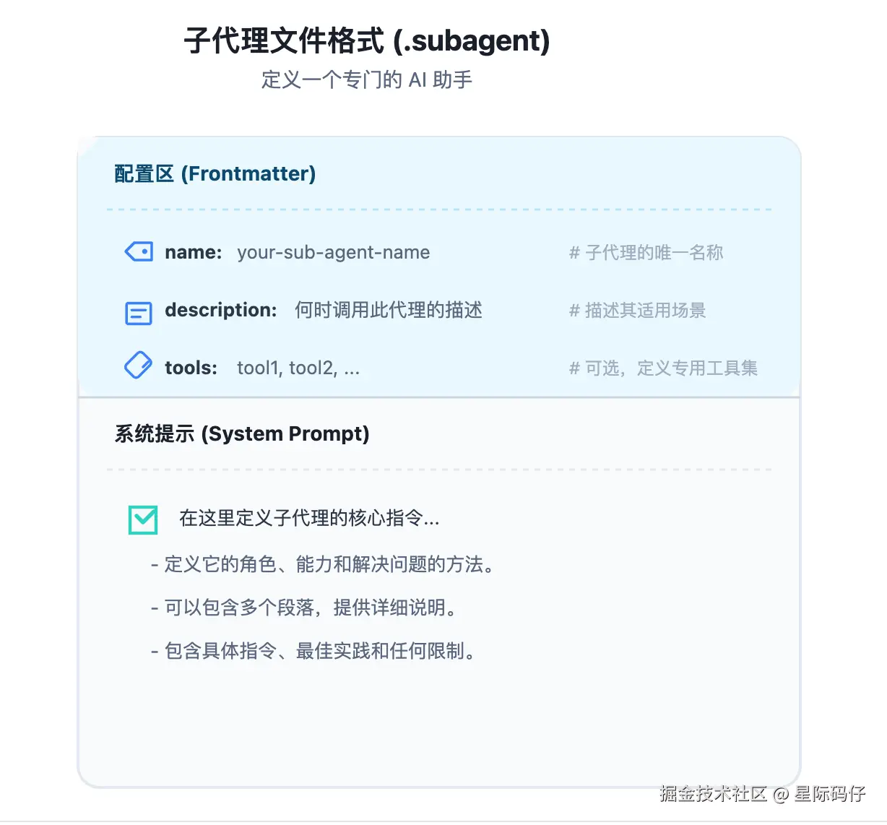Click the diamond icon beside tools
Image resolution: width=887 pixels, height=825 pixels.
coord(138,366)
